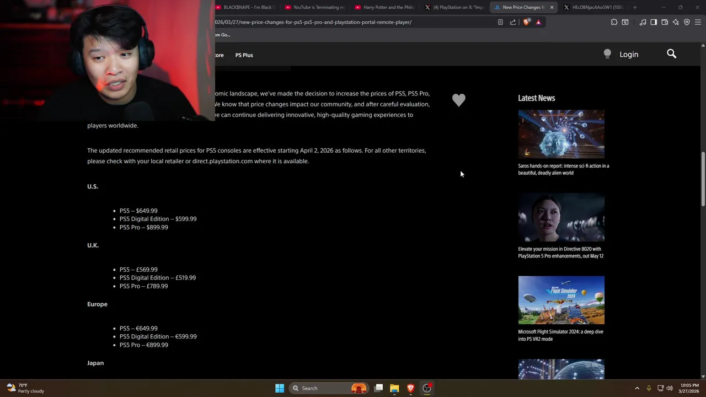Open Brave browser from the taskbar

410,388
